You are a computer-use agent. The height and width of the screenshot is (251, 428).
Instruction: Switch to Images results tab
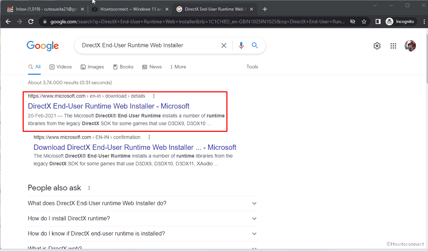tap(92, 67)
